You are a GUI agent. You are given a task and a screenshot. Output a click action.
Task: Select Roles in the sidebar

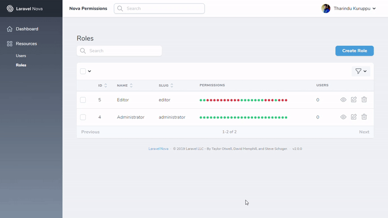[21, 65]
